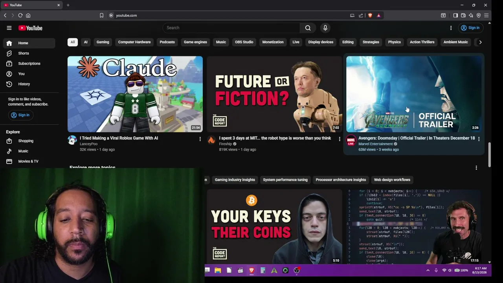Open Explore more topics three-dot menu

[x=476, y=168]
